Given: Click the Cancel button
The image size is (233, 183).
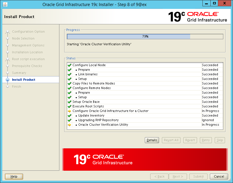Looking at the screenshot, I should (x=219, y=176).
